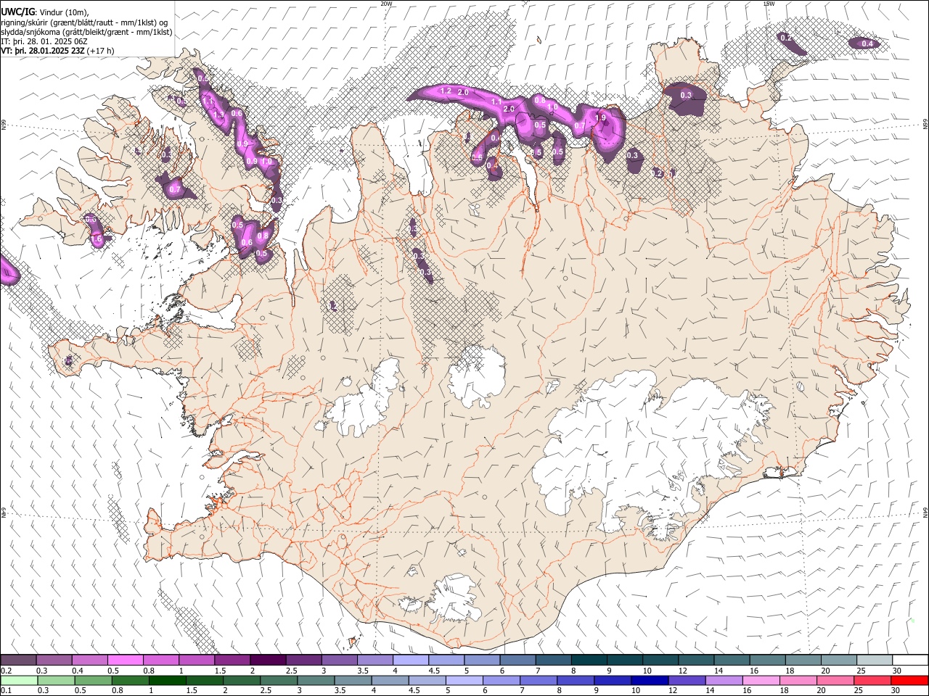929x696 pixels.
Task: Select the 8–9 medium blue lower legend swatch
Action: 576,680
